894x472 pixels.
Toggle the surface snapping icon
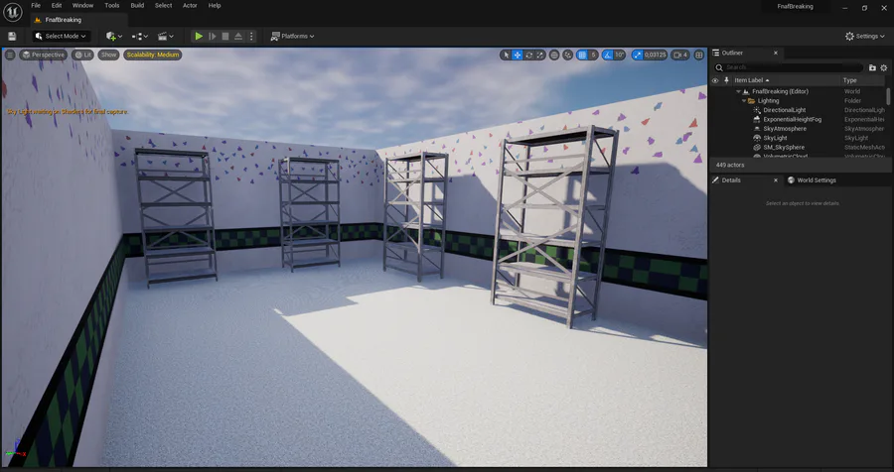[x=568, y=55]
